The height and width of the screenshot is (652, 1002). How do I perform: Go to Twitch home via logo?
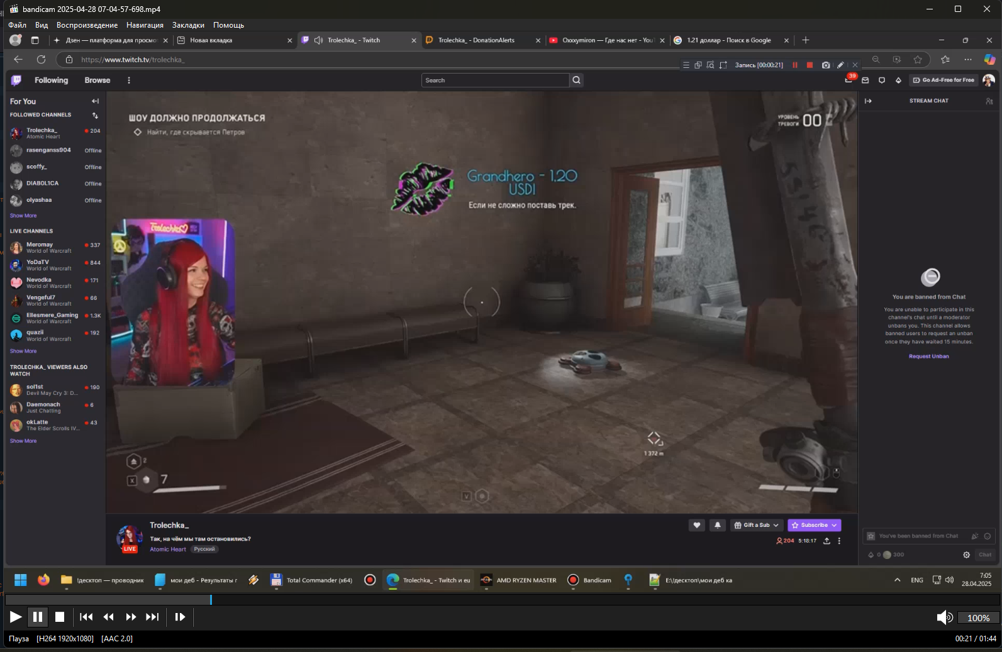17,80
